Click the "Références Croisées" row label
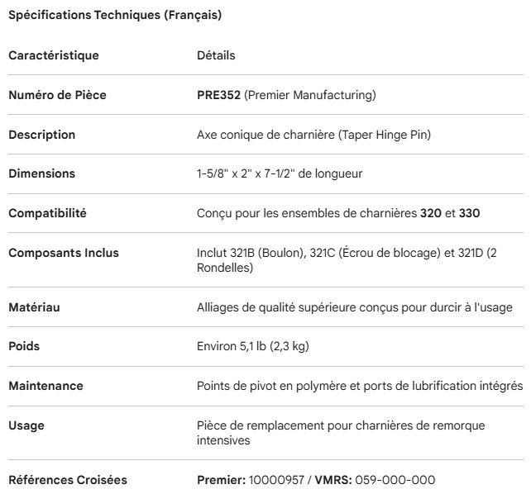This screenshot has width=531, height=494. (68, 480)
